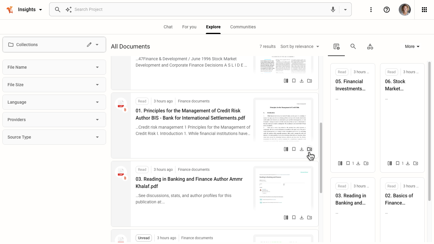
Task: Click the document list vertical scrollbar
Action: [x=321, y=158]
